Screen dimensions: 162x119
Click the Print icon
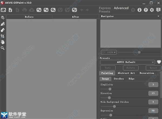click(x=25, y=10)
